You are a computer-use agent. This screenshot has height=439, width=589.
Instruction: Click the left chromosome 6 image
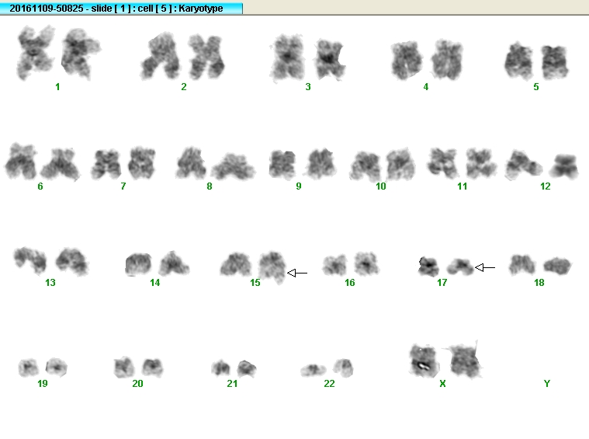[21, 161]
